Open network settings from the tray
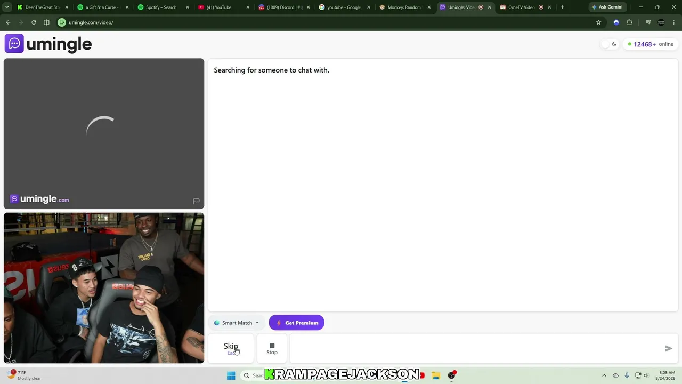This screenshot has width=682, height=384. click(638, 375)
